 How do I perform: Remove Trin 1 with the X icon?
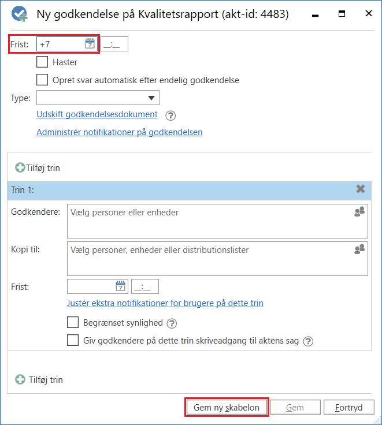(361, 189)
